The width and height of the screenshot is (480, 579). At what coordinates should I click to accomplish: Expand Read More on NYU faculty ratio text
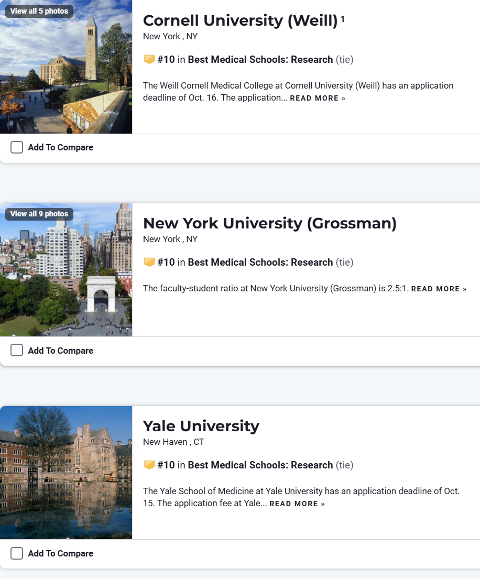coord(439,289)
